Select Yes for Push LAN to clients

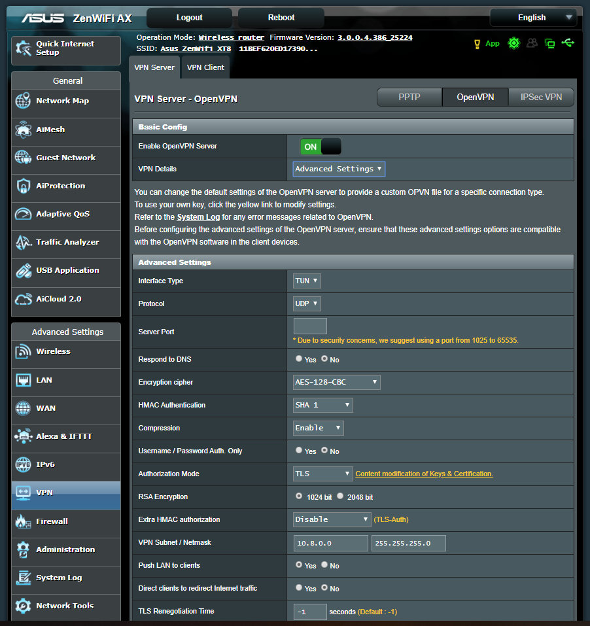[298, 565]
